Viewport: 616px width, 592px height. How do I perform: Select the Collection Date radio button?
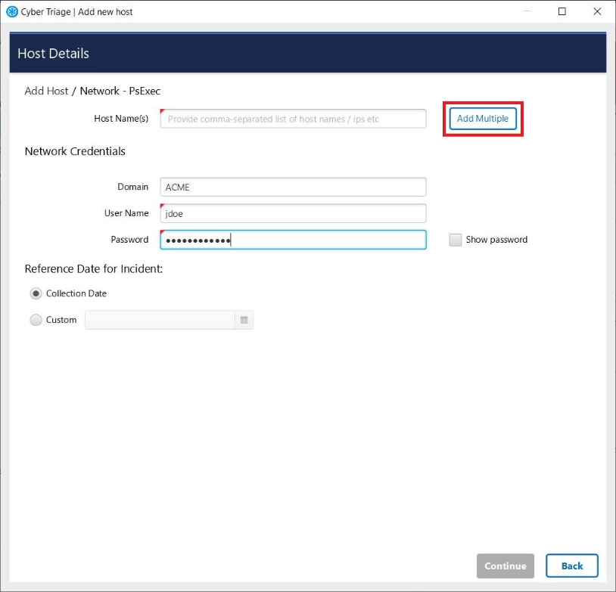click(x=36, y=293)
